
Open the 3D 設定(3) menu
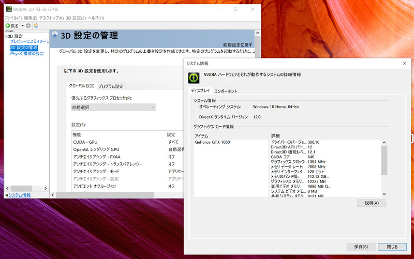tap(76, 18)
